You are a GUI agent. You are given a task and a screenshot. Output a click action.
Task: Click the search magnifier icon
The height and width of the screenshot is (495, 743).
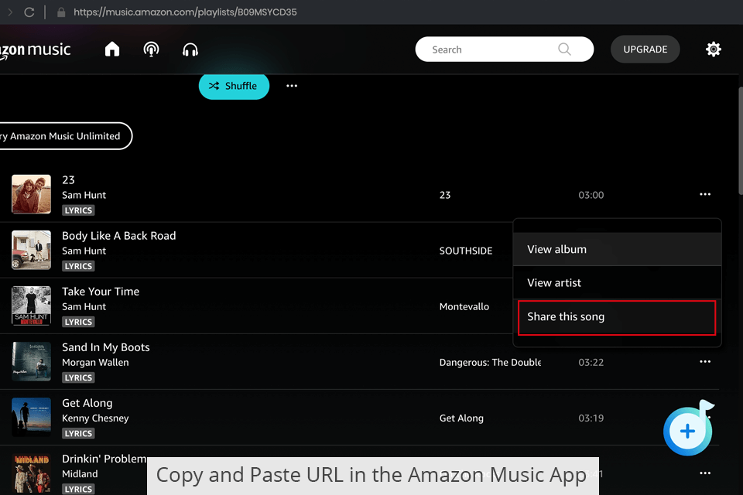(x=564, y=49)
